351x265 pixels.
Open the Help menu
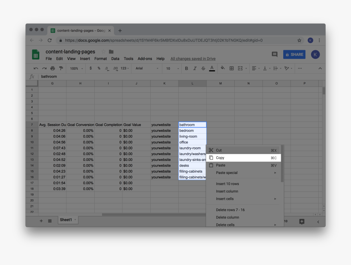[x=160, y=59]
